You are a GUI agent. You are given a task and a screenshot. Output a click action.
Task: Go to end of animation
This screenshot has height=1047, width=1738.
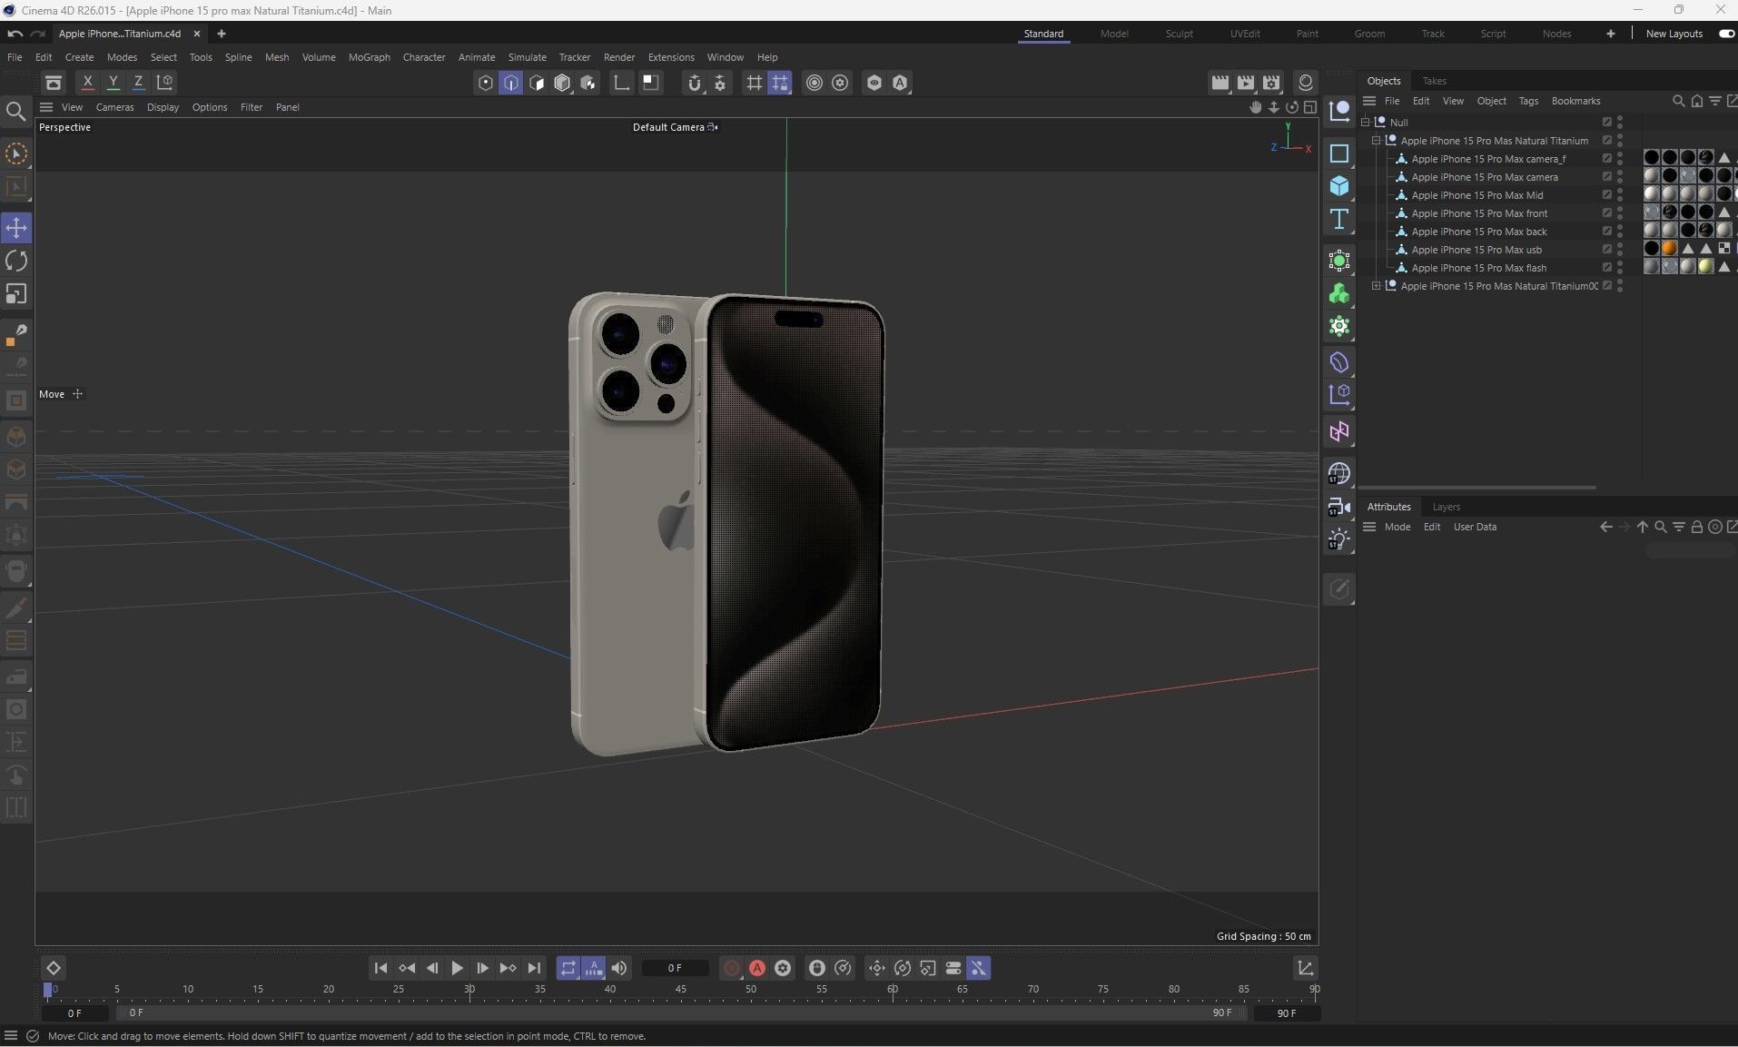(x=534, y=968)
